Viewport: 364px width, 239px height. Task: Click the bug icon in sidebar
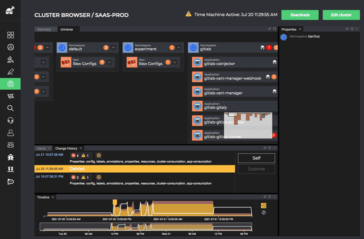point(11,157)
